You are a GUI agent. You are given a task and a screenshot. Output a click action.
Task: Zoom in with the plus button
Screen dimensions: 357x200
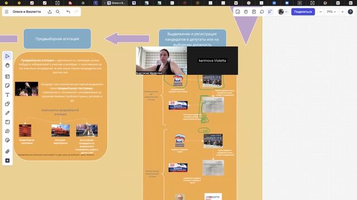pyautogui.click(x=342, y=12)
